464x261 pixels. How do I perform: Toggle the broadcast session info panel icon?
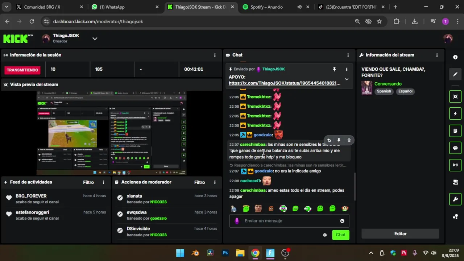pos(455,165)
